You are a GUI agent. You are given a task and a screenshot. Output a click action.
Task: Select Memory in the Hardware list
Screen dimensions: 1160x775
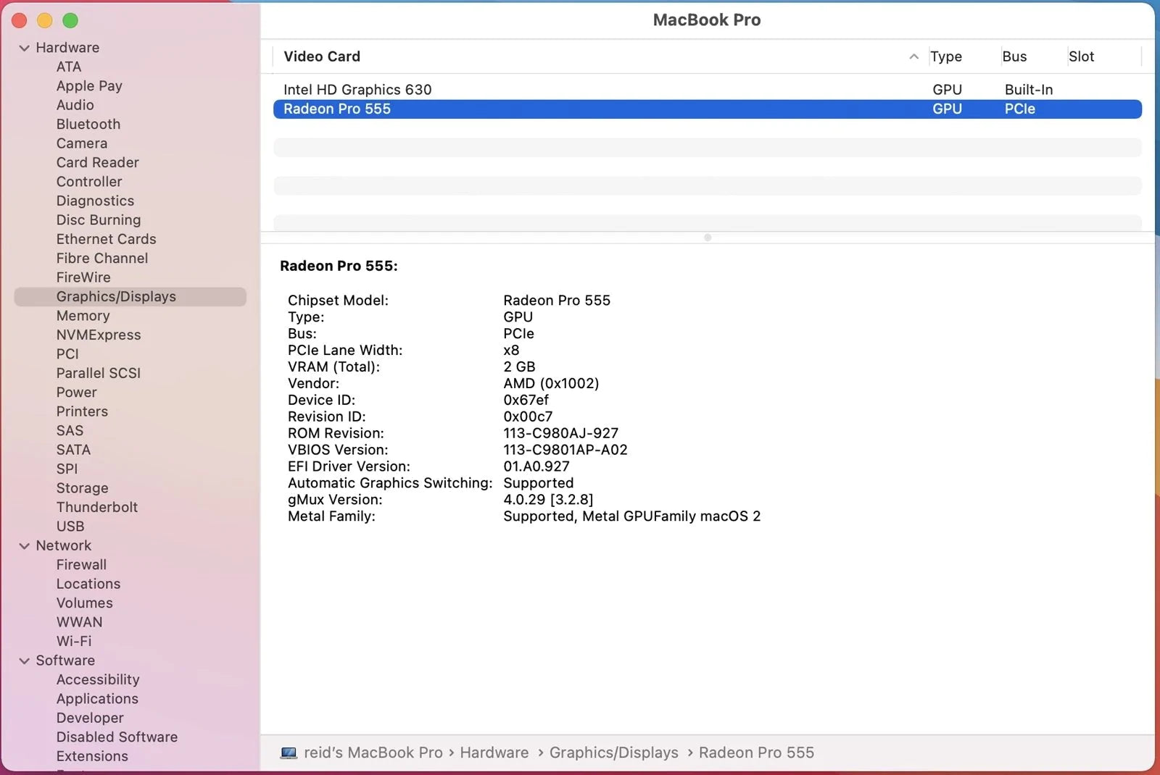(x=83, y=316)
